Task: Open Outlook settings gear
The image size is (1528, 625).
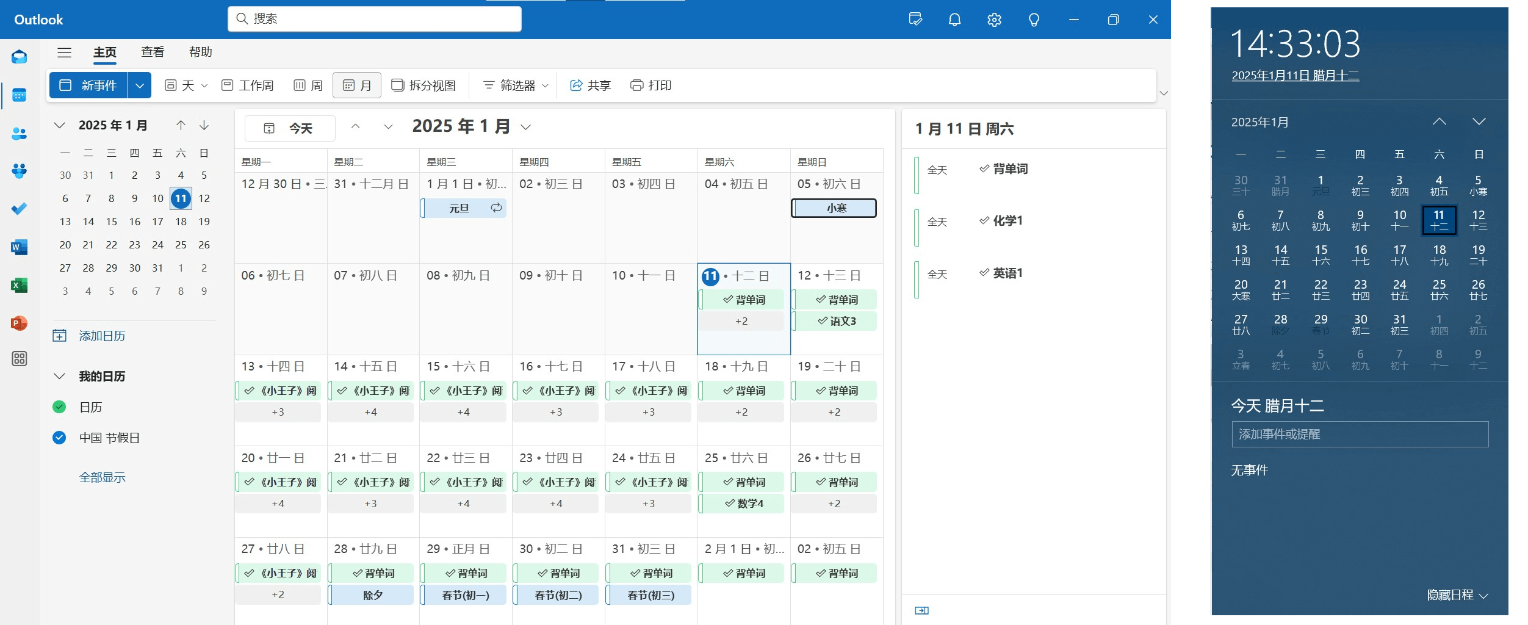Action: [x=993, y=19]
